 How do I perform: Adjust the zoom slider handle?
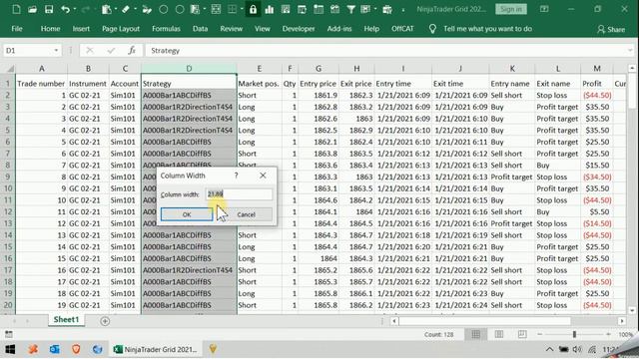(x=574, y=334)
